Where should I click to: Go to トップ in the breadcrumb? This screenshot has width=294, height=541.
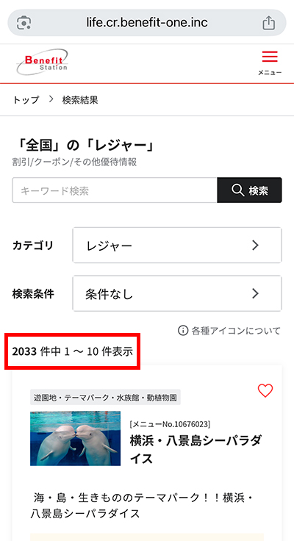click(26, 100)
